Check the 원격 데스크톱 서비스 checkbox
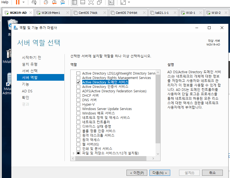 tap(78, 135)
